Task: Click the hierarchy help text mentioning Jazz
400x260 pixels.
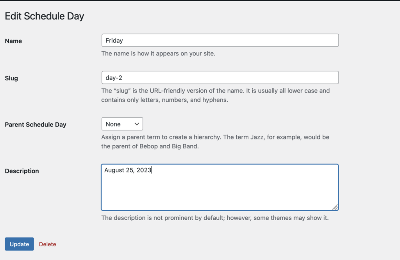Action: tap(215, 142)
